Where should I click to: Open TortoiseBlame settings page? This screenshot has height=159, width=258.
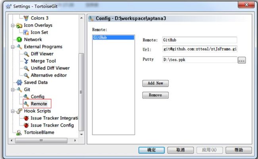[x=39, y=132]
